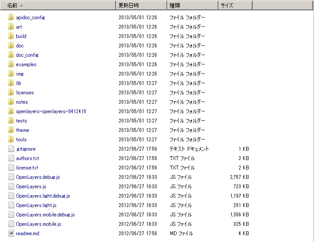Select the theme folder name

(x=23, y=130)
